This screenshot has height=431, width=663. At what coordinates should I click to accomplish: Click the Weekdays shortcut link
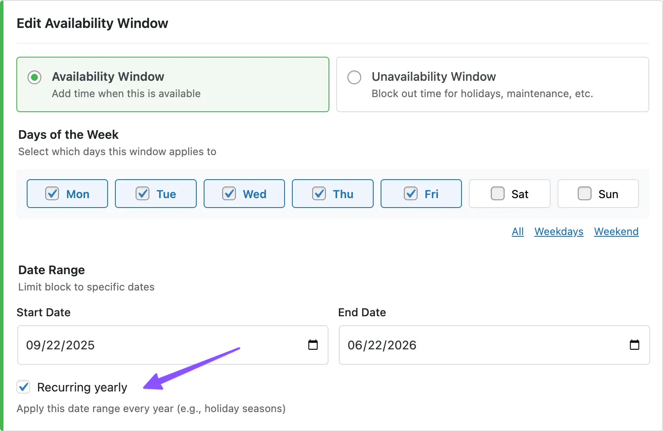559,232
